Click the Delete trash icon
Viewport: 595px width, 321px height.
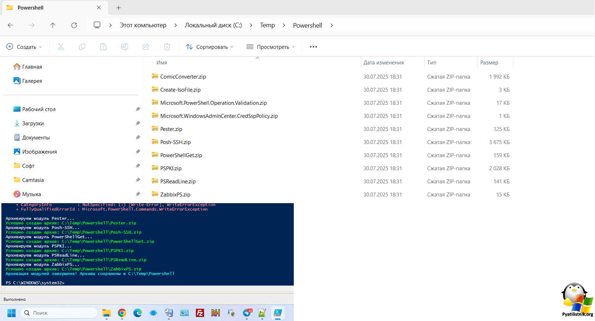(167, 47)
